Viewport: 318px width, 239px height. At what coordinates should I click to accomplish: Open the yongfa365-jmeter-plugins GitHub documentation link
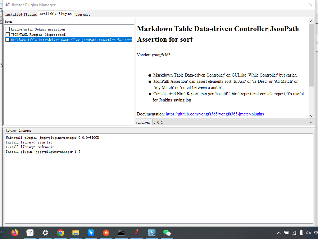(x=215, y=114)
